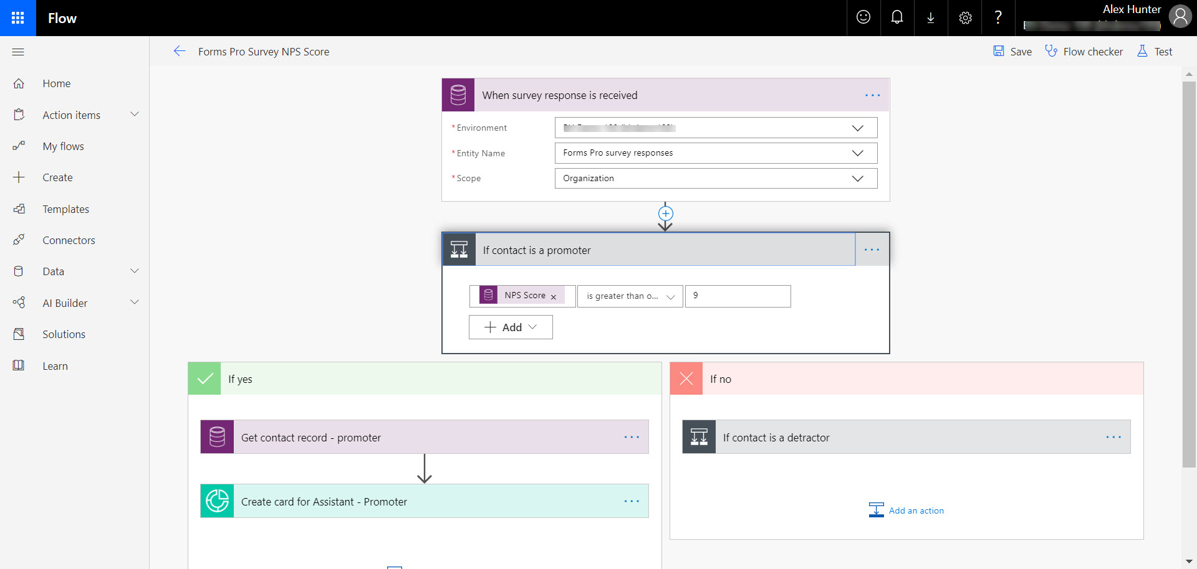Expand AI Builder submenu chevron
The width and height of the screenshot is (1197, 569).
pyautogui.click(x=135, y=303)
